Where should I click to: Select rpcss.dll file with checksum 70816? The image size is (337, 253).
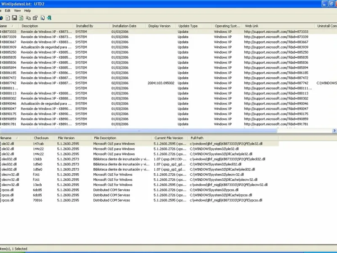139,200
